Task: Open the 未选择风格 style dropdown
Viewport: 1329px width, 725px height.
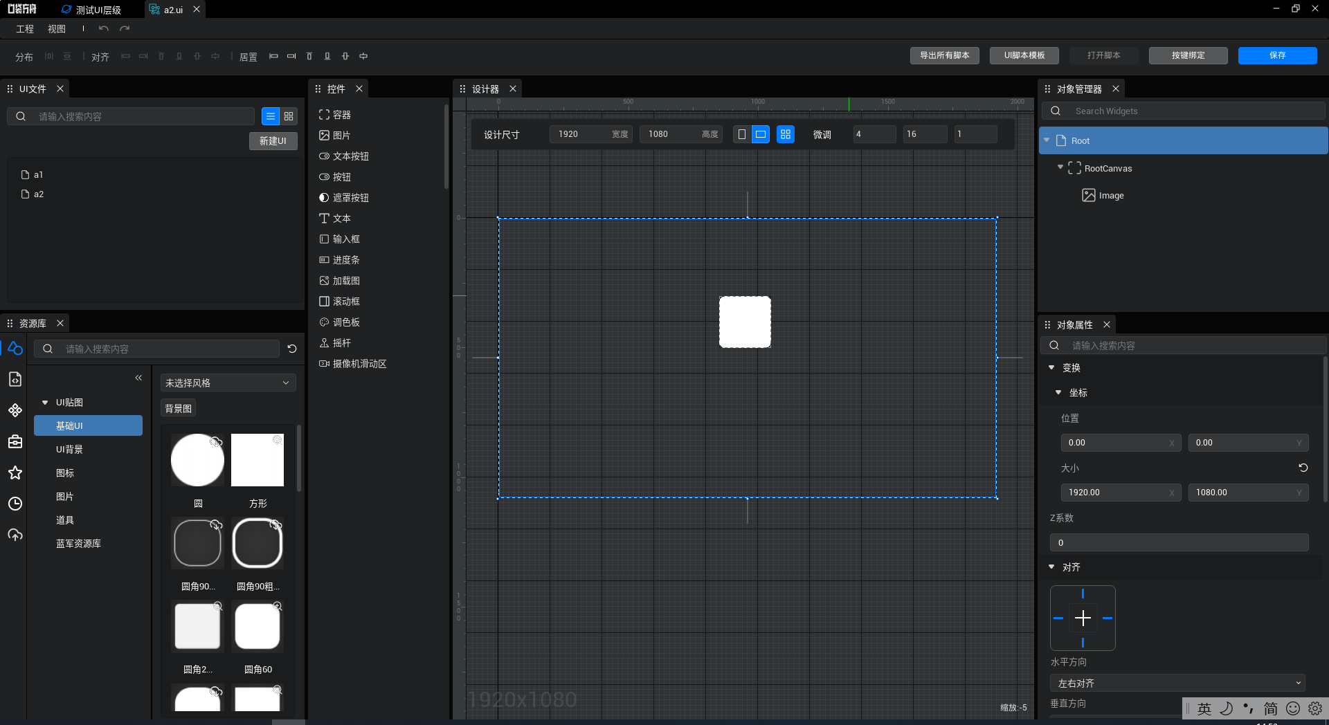Action: (x=228, y=383)
